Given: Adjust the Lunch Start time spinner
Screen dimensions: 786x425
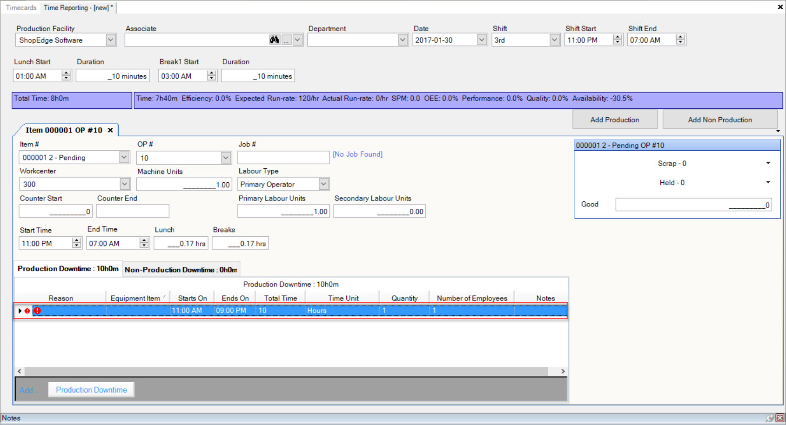Looking at the screenshot, I should (66, 76).
